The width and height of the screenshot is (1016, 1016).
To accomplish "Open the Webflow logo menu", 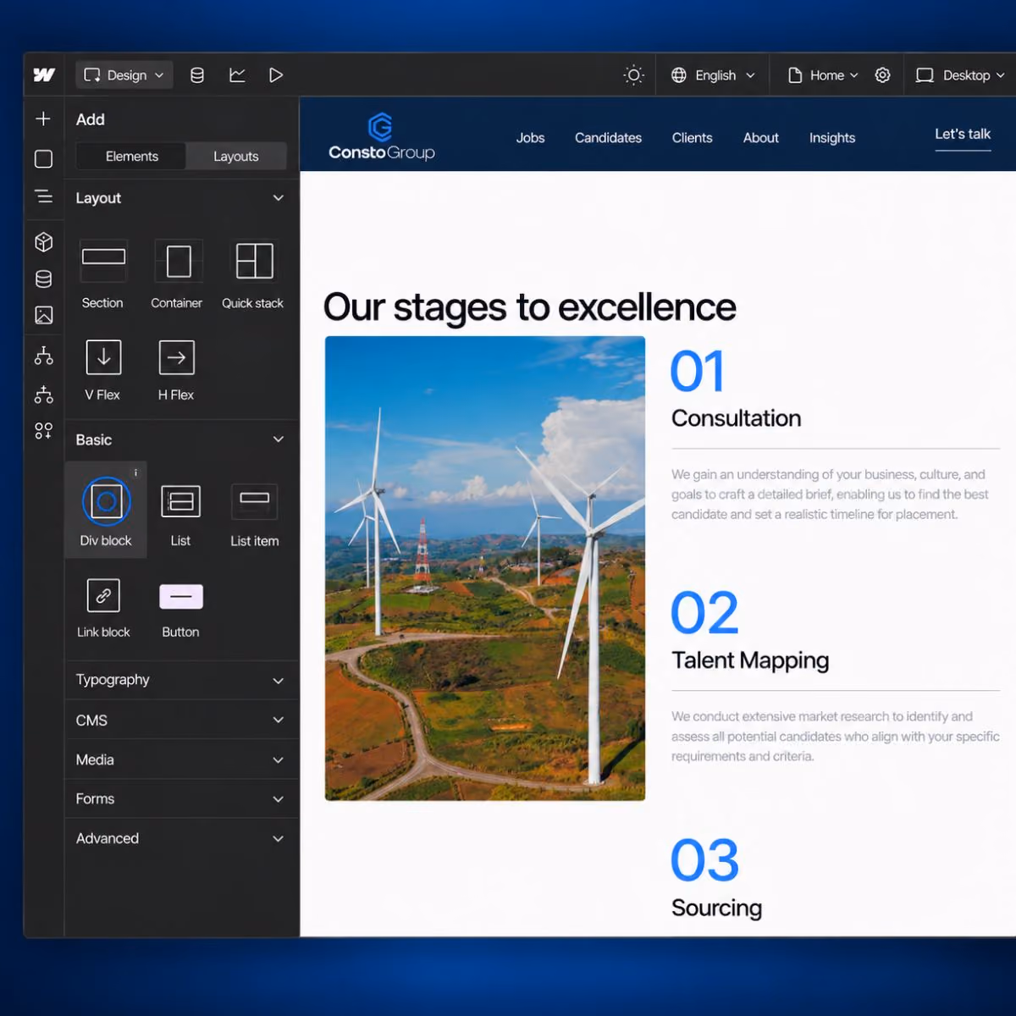I will pos(44,75).
